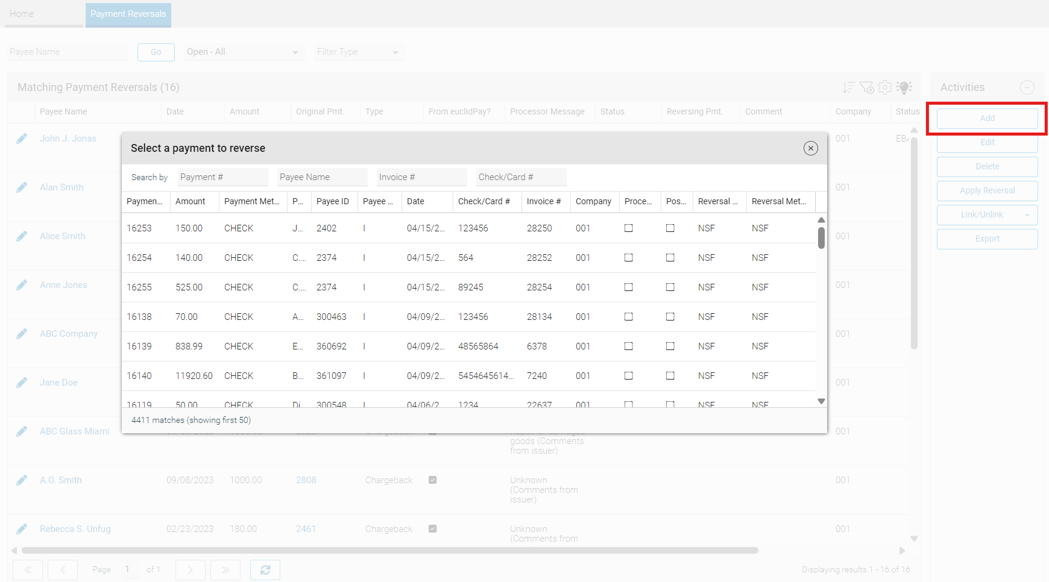Toggle Posted checkbox for payment 16253
This screenshot has width=1049, height=582.
670,228
